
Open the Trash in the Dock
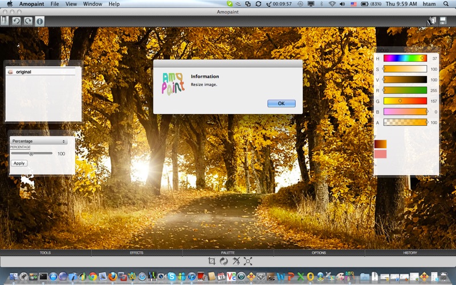click(443, 276)
